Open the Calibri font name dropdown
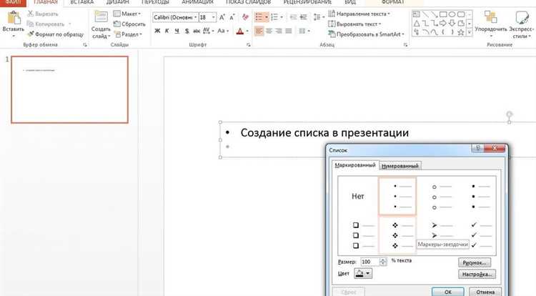 click(x=196, y=17)
